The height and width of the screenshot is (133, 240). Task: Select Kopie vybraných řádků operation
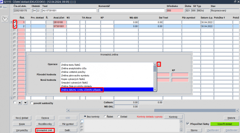73,79
